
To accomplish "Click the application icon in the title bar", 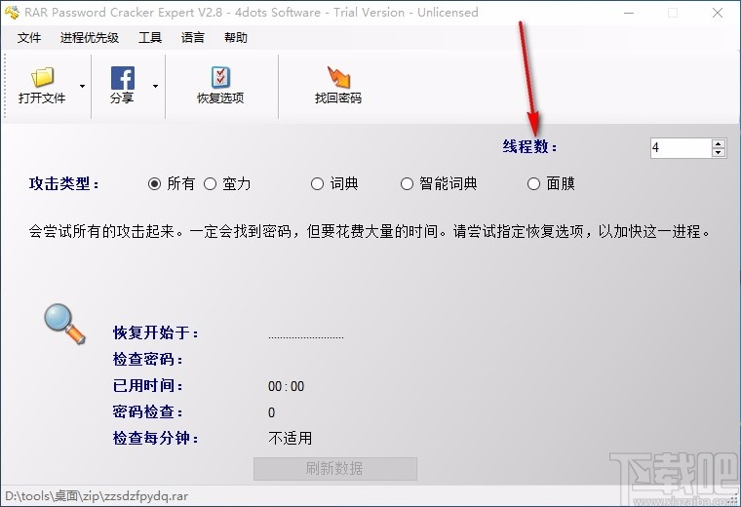I will (12, 13).
